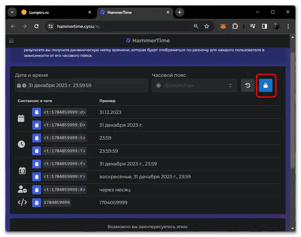
Task: Copy the <t:1704059999:R> relative time syntax
Action: [36, 190]
